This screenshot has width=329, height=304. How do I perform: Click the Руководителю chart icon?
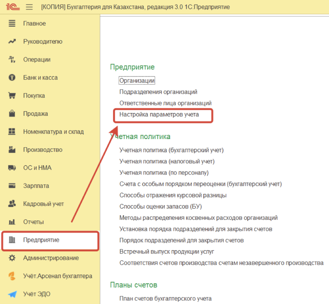(x=12, y=42)
